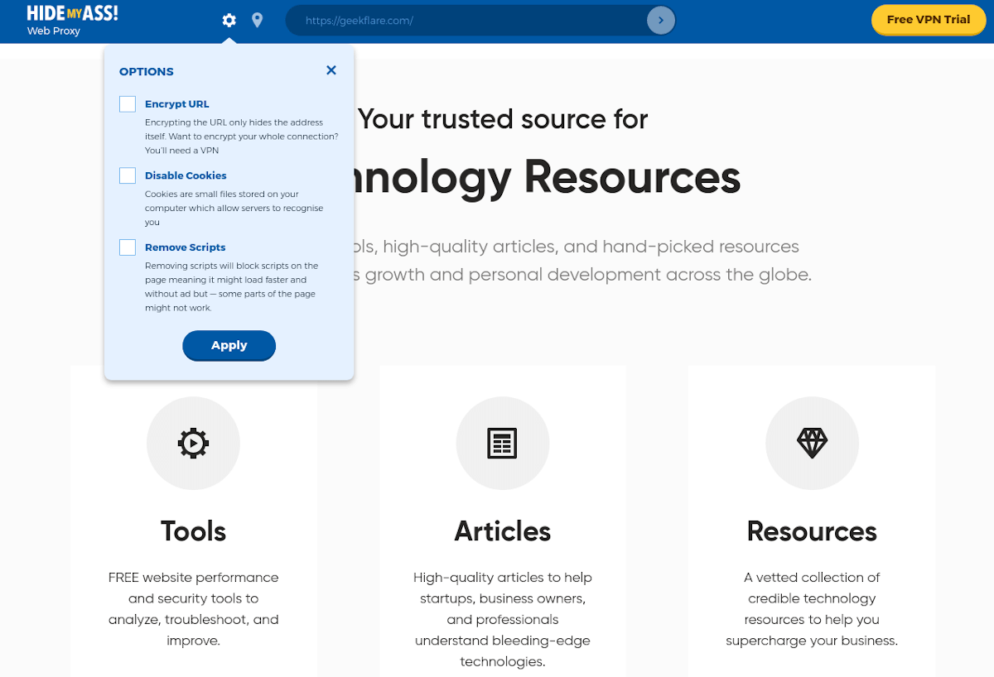Click the Disable Cookies label

[186, 175]
